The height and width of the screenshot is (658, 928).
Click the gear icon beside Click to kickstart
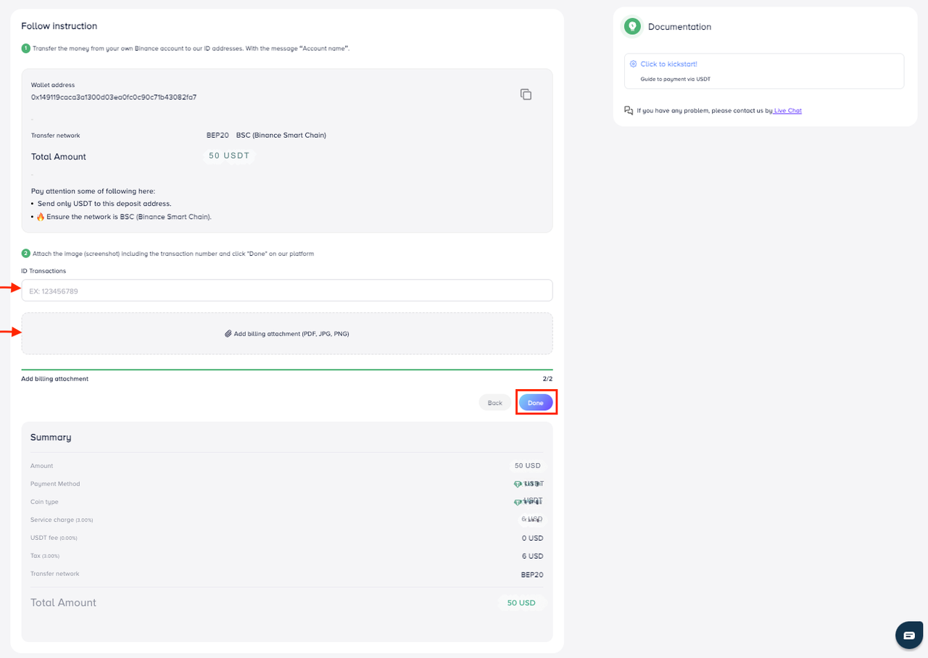[x=633, y=64]
